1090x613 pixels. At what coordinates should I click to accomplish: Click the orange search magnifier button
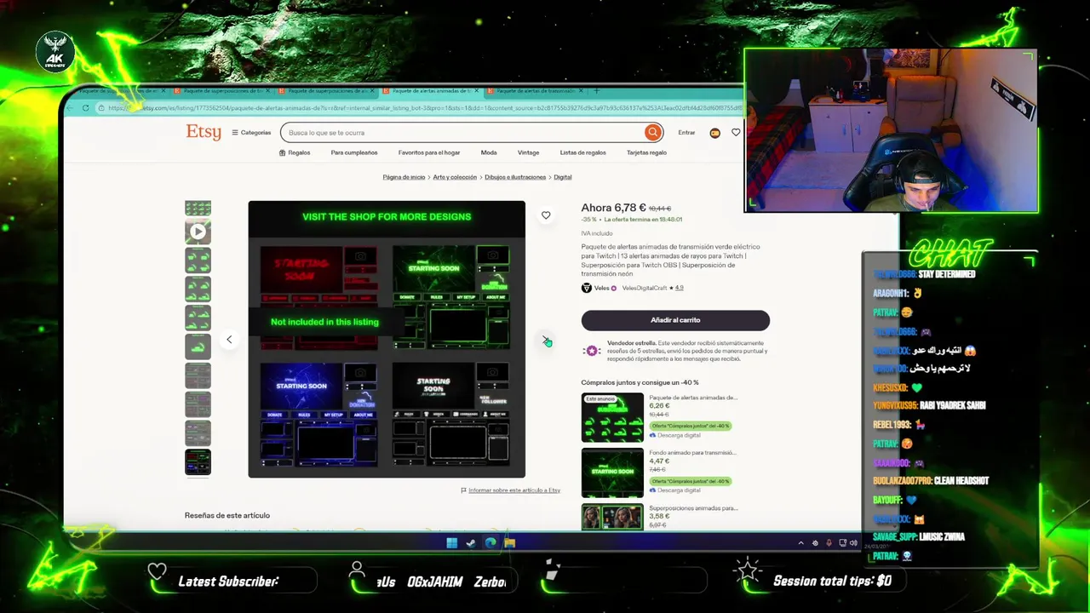point(653,132)
